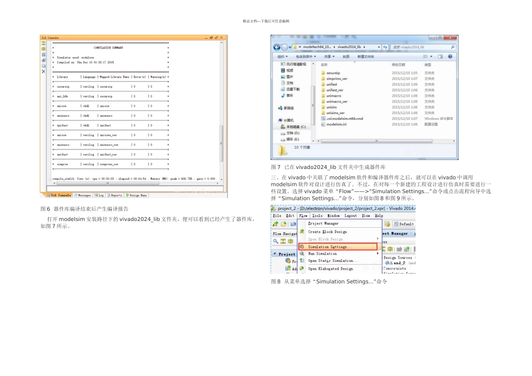Switch to the Log tab
The height and width of the screenshot is (376, 532).
[100, 195]
